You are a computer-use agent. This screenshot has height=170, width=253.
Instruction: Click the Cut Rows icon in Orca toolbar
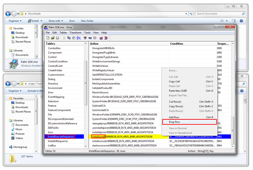85,38
